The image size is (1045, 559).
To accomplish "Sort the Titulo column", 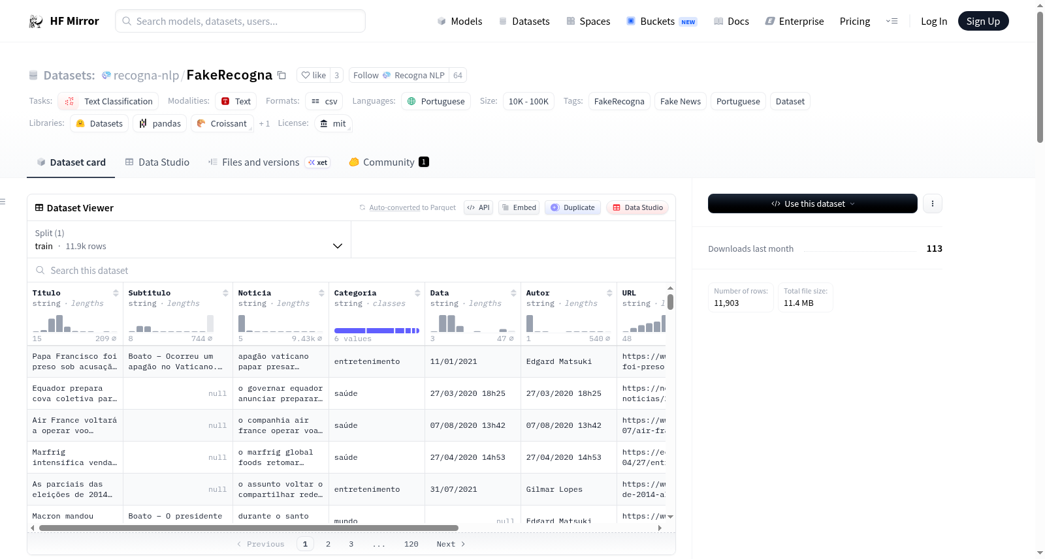I will tap(116, 293).
